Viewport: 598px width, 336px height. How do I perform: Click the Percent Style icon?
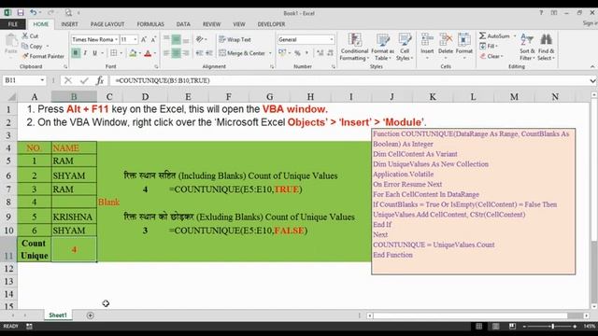point(297,53)
